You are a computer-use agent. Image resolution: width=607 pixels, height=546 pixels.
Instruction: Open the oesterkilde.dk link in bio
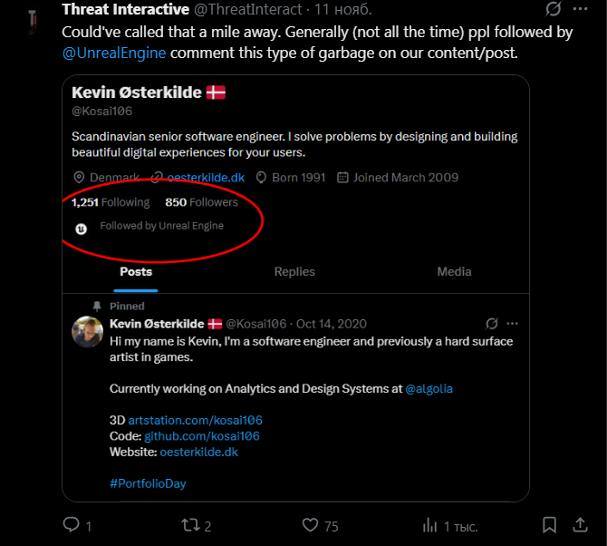pos(206,178)
